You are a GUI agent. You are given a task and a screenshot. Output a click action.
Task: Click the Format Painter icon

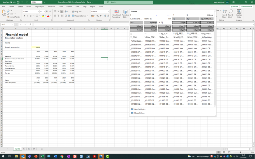pos(8,17)
